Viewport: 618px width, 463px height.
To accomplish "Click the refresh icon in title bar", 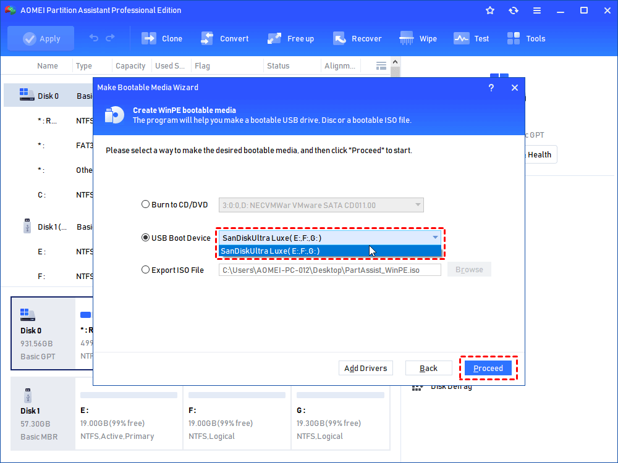I will click(513, 10).
